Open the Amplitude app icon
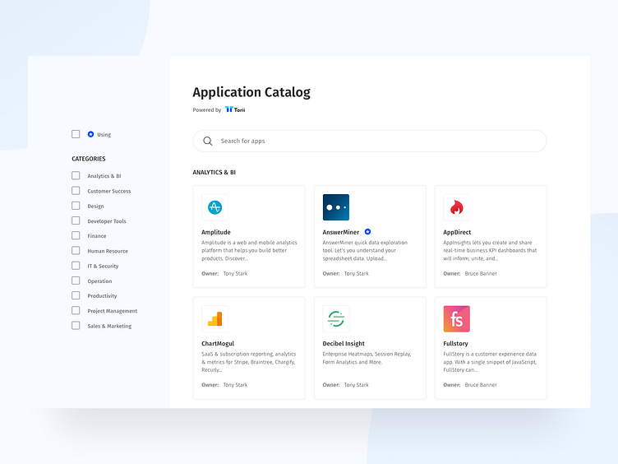 (214, 207)
